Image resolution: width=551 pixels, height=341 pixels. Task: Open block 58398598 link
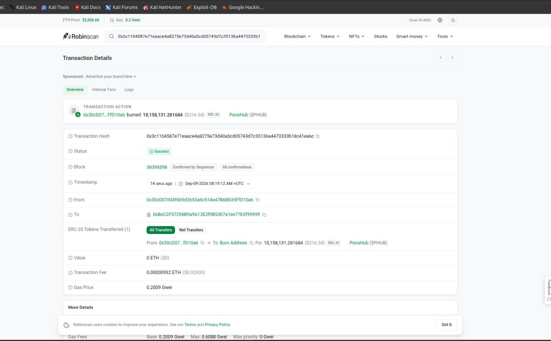(157, 168)
